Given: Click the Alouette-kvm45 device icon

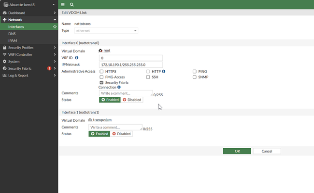Looking at the screenshot, I should 6,5.
